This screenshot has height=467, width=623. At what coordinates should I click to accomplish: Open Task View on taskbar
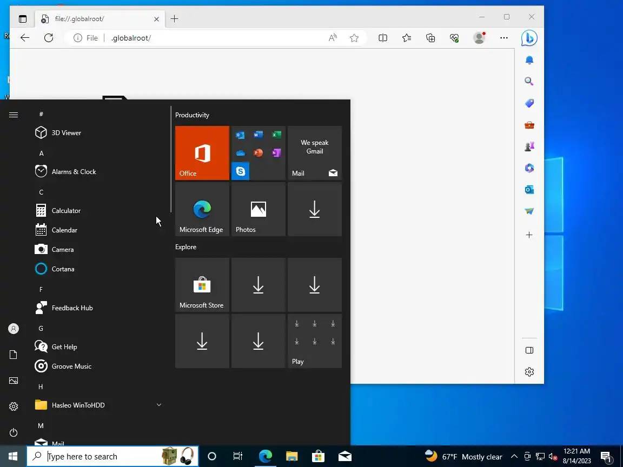237,456
